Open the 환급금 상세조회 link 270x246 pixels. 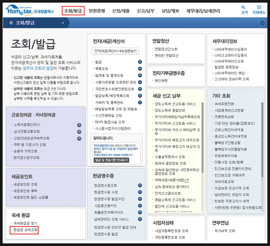(x=25, y=230)
